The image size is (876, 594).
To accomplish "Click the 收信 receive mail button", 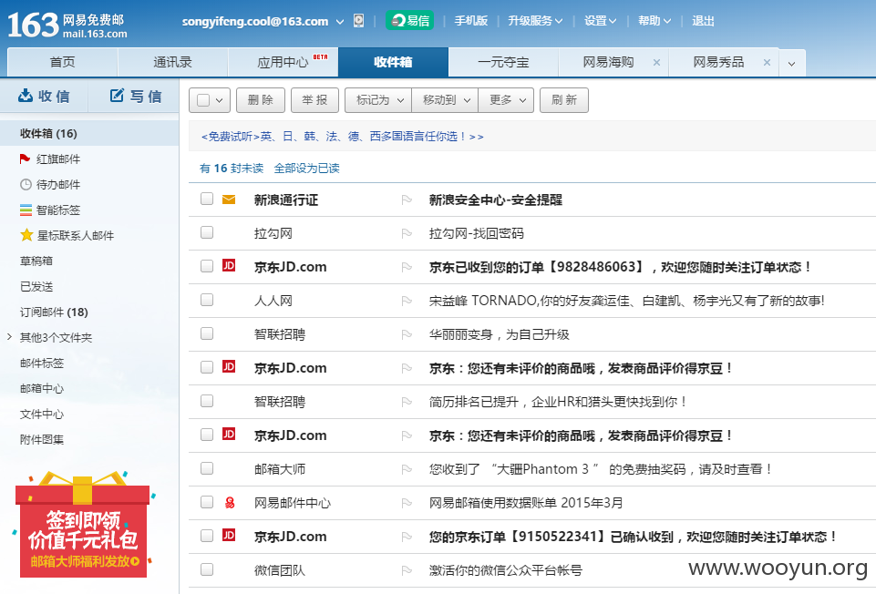I will pyautogui.click(x=44, y=96).
